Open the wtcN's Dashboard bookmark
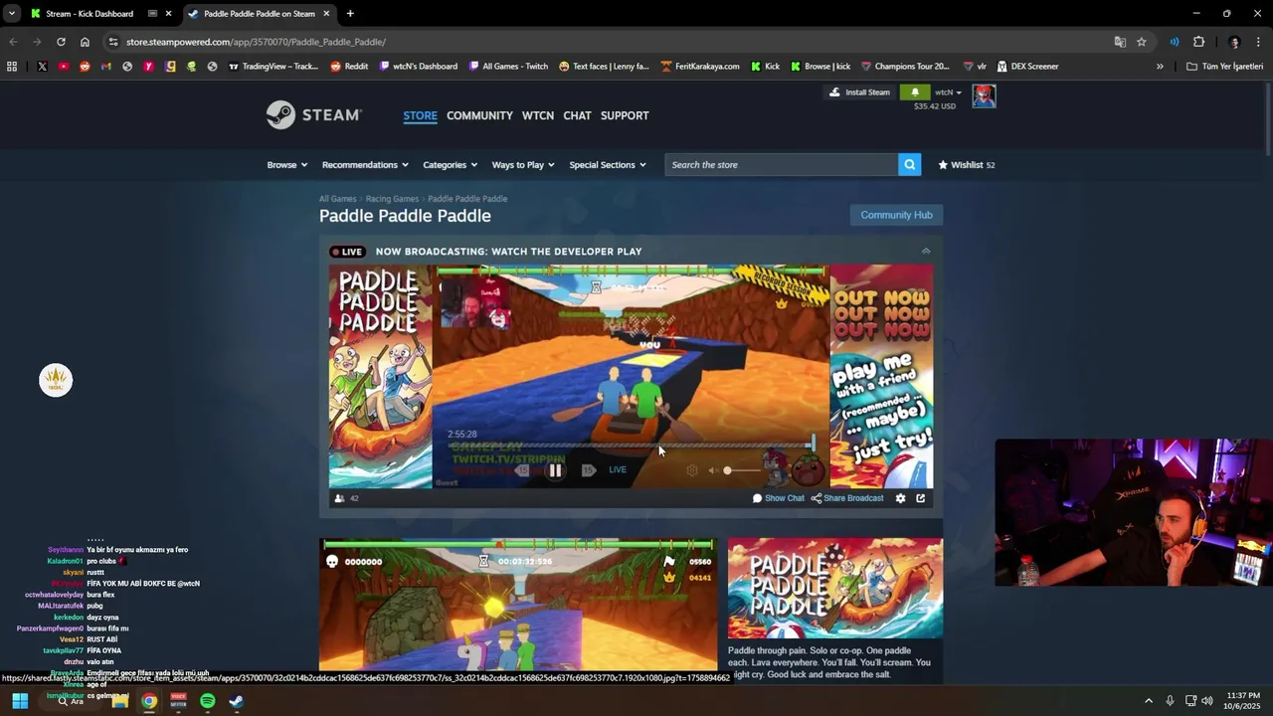 click(418, 67)
